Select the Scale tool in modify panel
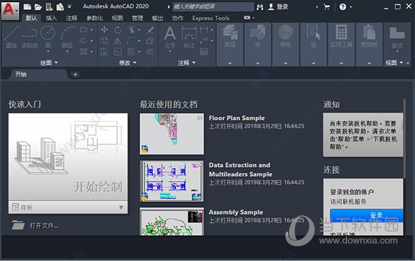Viewport: 415px width, 261px height. click(x=118, y=52)
